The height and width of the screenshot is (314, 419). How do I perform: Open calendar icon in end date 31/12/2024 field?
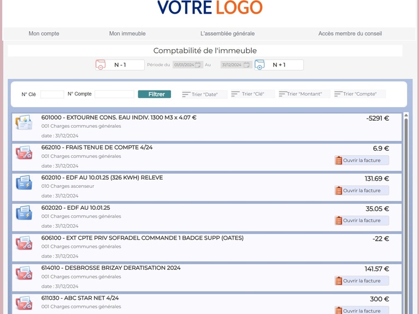point(246,65)
